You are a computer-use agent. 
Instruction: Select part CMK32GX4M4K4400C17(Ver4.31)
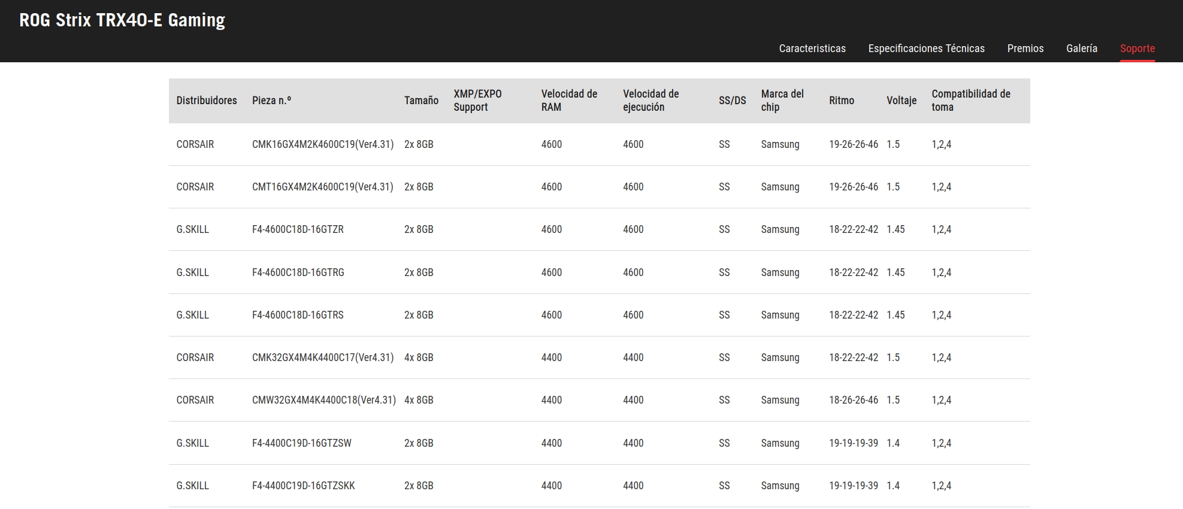[322, 357]
